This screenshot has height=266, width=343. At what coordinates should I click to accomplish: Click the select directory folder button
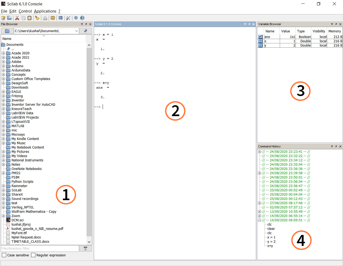click(7, 31)
